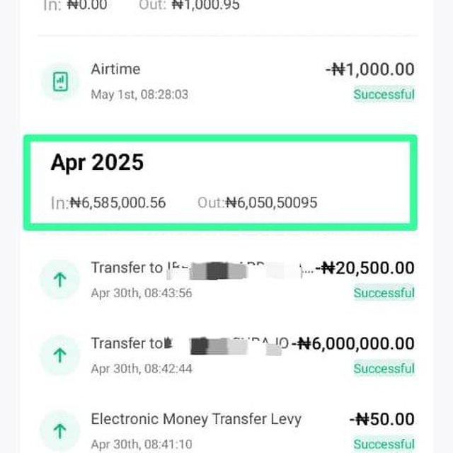Tap the Successful badge on the ₦20,500.00 transfer
This screenshot has height=453, width=453.
click(x=384, y=292)
